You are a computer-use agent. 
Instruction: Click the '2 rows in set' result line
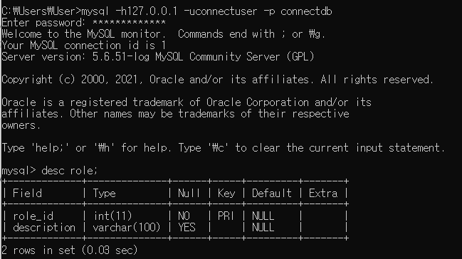tap(70, 250)
